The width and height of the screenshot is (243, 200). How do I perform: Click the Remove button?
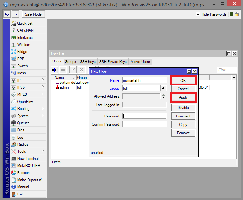[183, 133]
